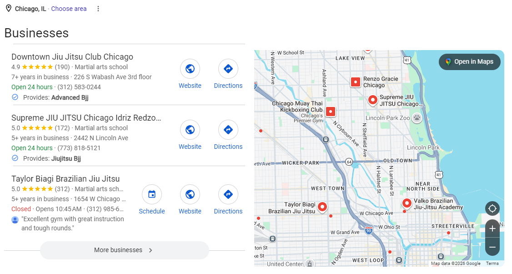Click the Businesses heading
This screenshot has height=274, width=512.
click(x=36, y=33)
